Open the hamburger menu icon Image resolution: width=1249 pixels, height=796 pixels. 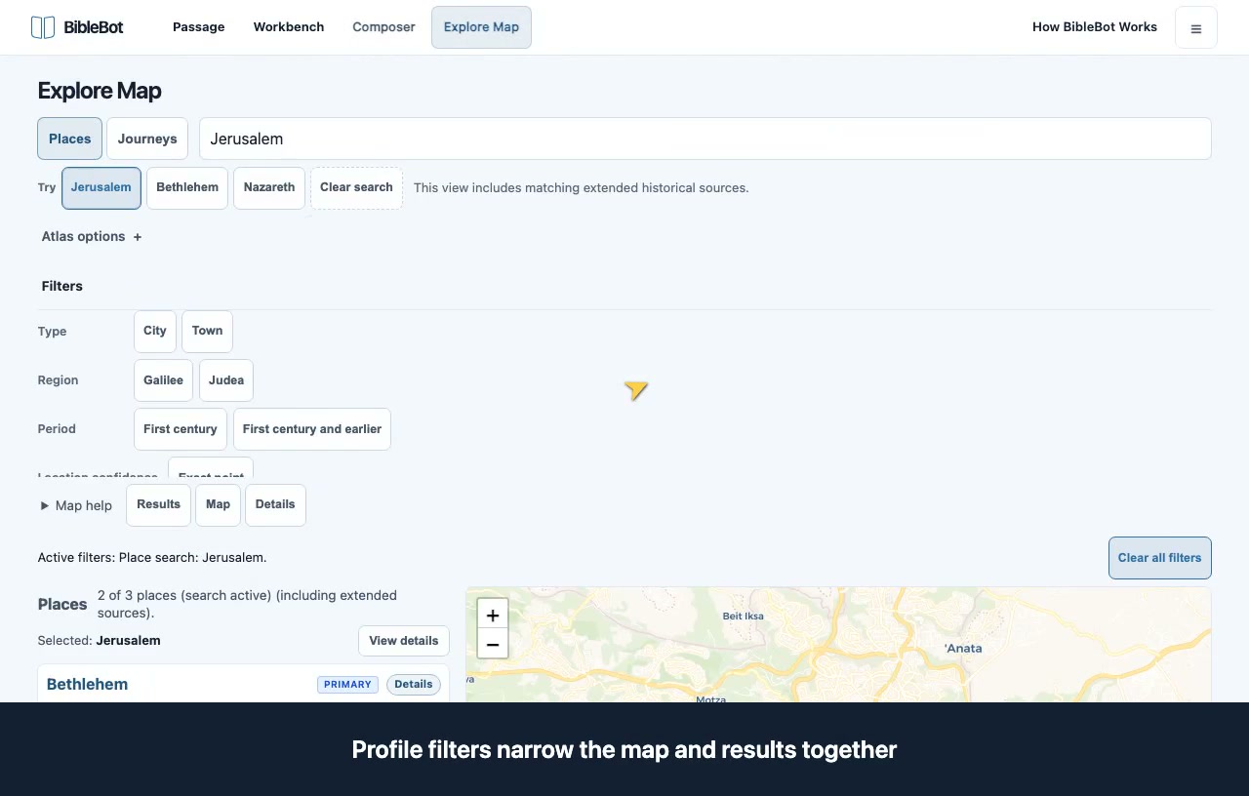click(x=1196, y=28)
